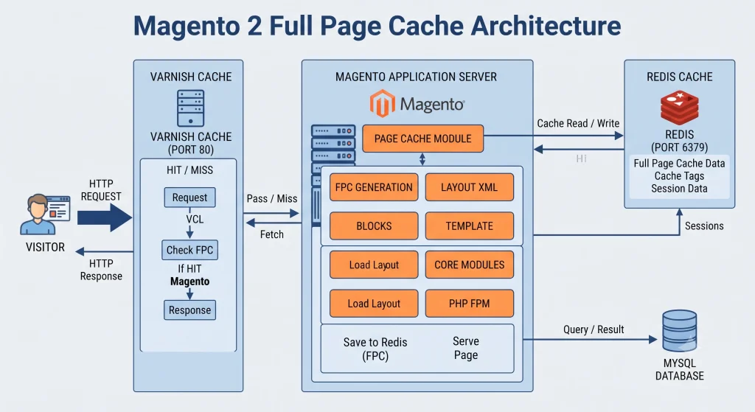Click the HTTP REQUEST label

[101, 190]
